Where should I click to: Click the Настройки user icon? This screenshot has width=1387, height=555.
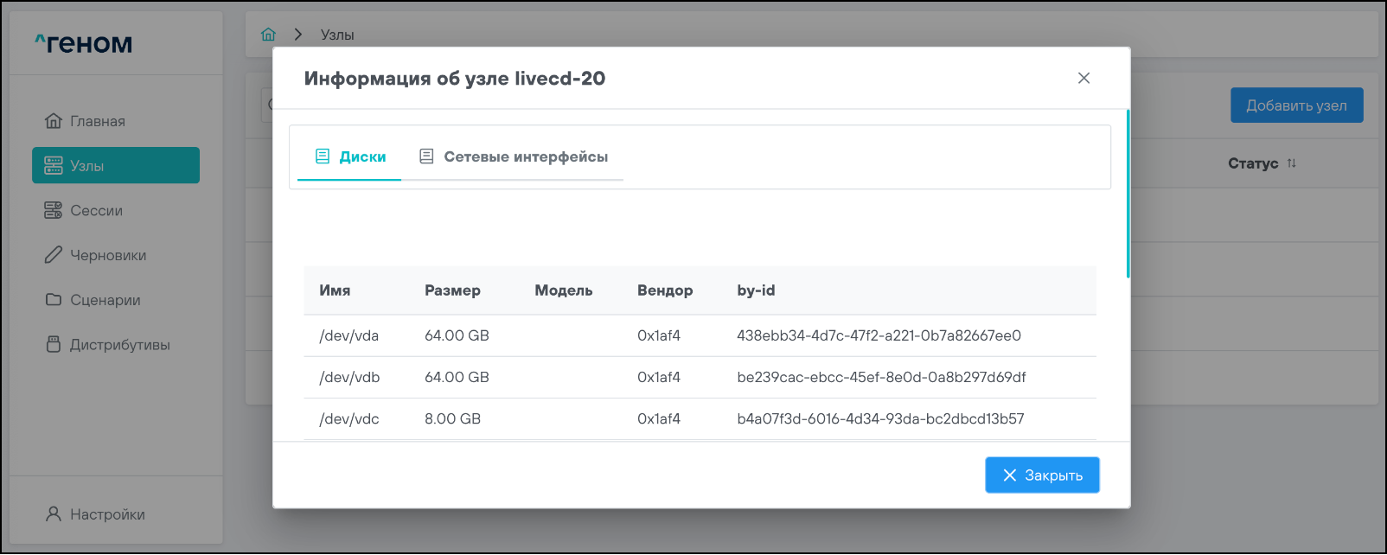54,514
